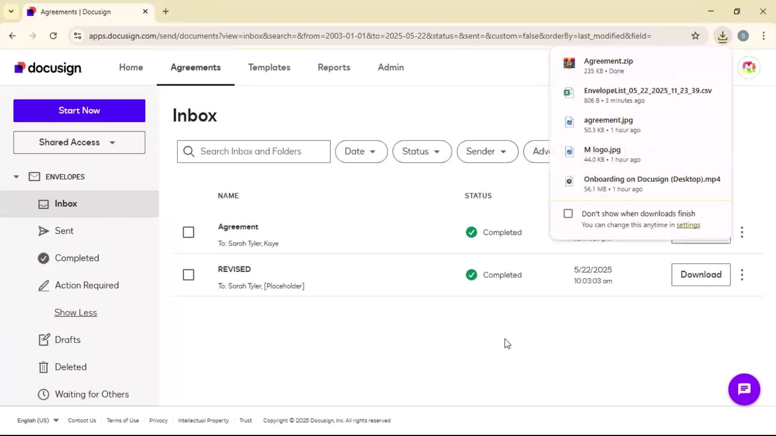Reload the page
776x436 pixels.
53,36
